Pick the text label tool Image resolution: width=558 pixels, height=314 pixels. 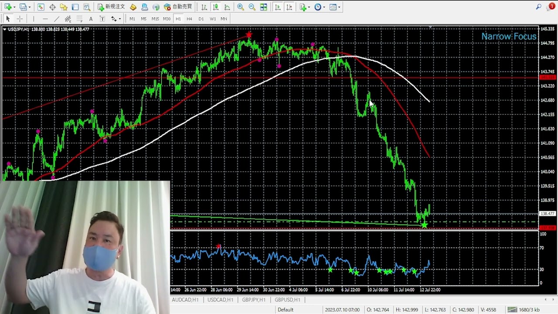point(91,19)
